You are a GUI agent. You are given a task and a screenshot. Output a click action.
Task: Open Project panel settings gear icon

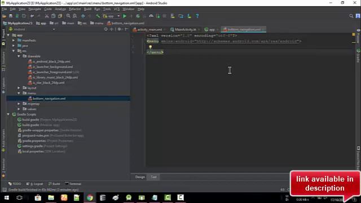pos(119,29)
